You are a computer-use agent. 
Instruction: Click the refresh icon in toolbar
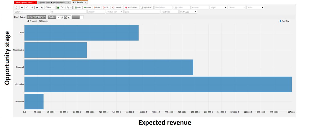(16, 7)
